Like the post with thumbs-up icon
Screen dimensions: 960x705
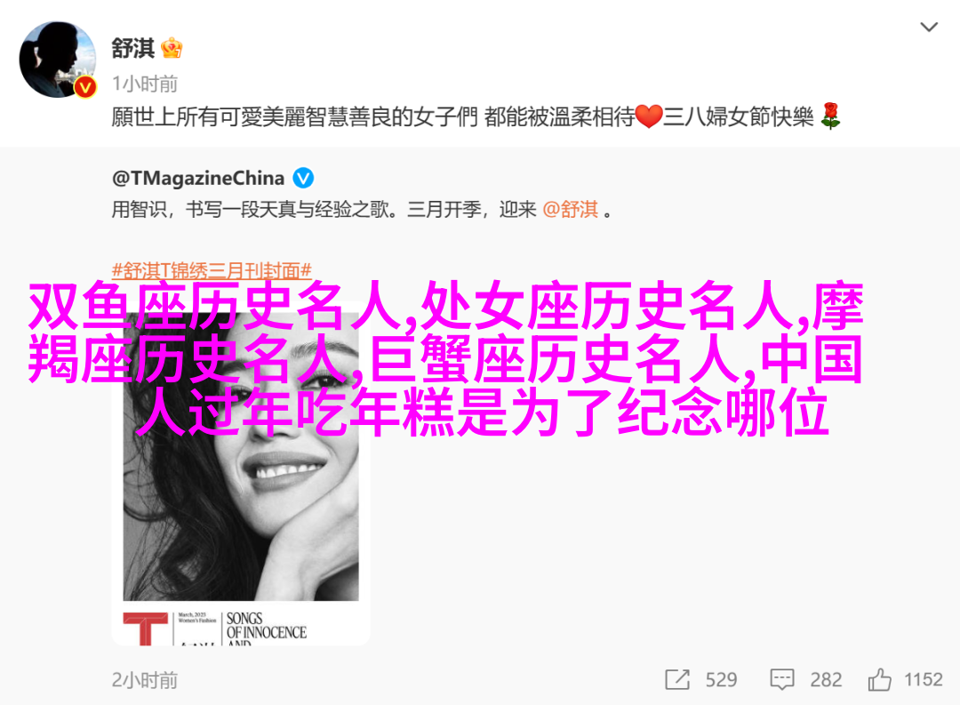tap(879, 679)
